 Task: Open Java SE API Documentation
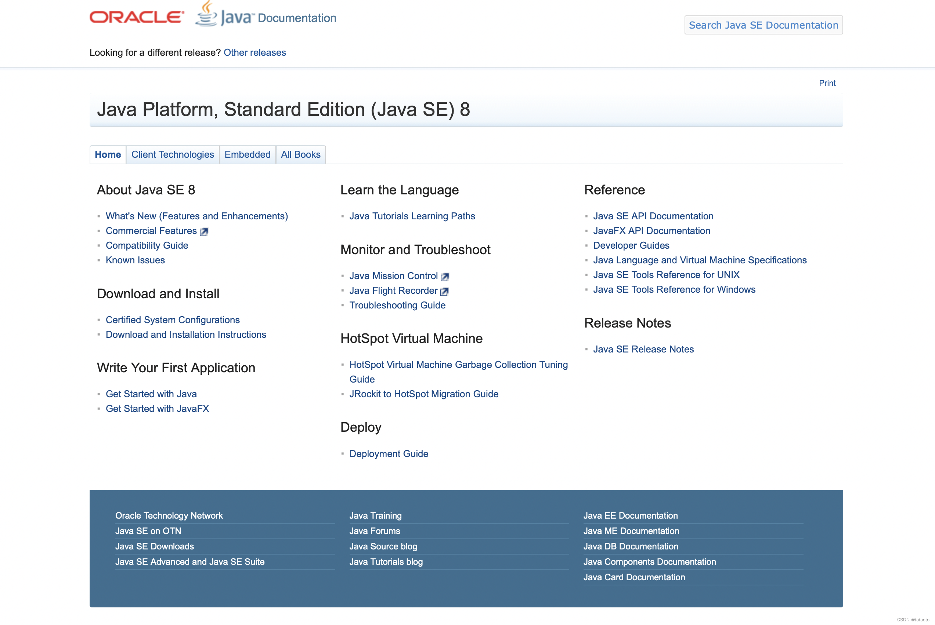tap(653, 216)
